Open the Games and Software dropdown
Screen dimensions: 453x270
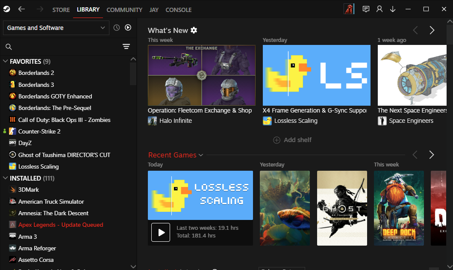[x=56, y=28]
